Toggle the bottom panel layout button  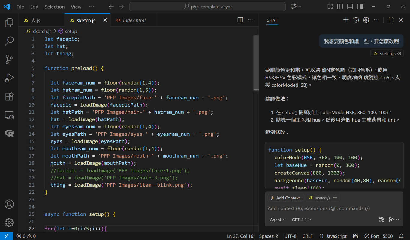(350, 7)
